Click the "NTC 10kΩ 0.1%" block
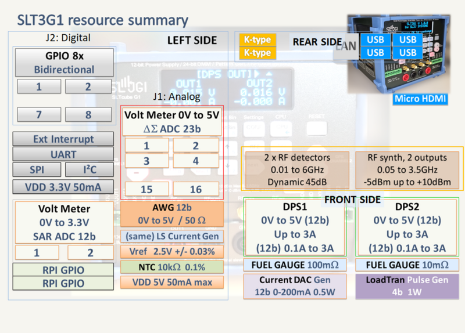 pyautogui.click(x=172, y=267)
